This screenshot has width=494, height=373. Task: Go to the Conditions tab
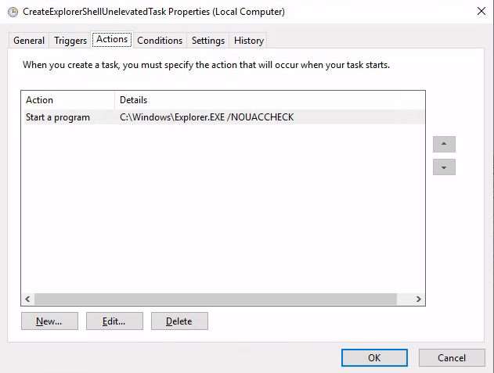pyautogui.click(x=160, y=41)
